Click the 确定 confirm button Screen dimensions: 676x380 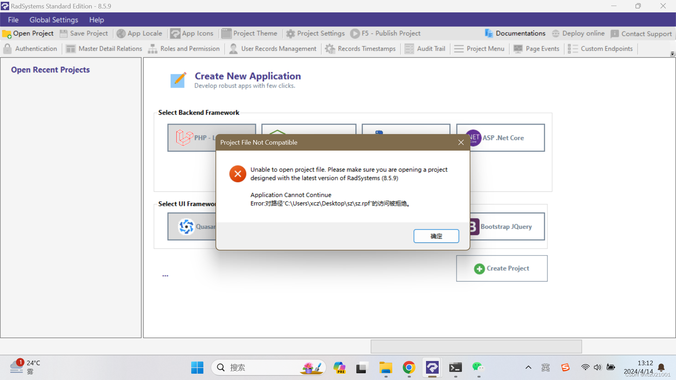pos(436,236)
